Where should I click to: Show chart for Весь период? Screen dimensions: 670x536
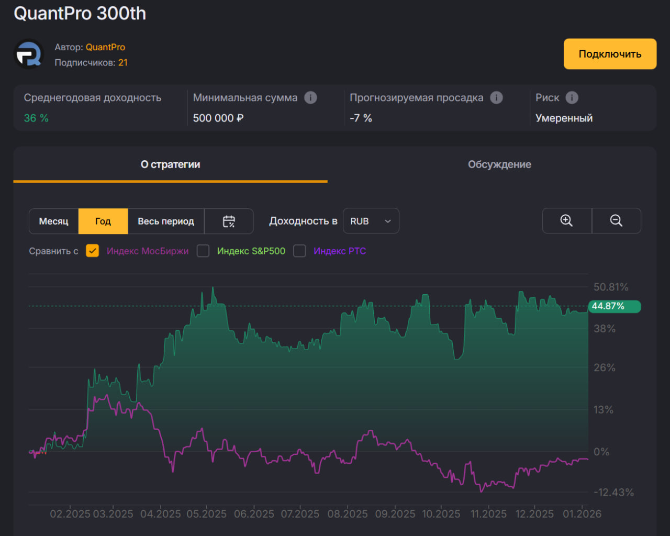pyautogui.click(x=165, y=221)
